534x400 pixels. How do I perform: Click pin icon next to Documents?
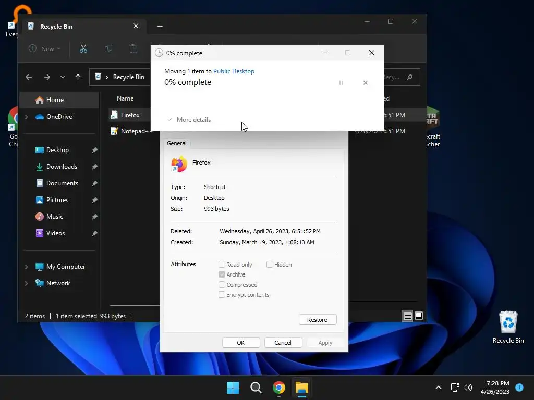click(x=95, y=183)
